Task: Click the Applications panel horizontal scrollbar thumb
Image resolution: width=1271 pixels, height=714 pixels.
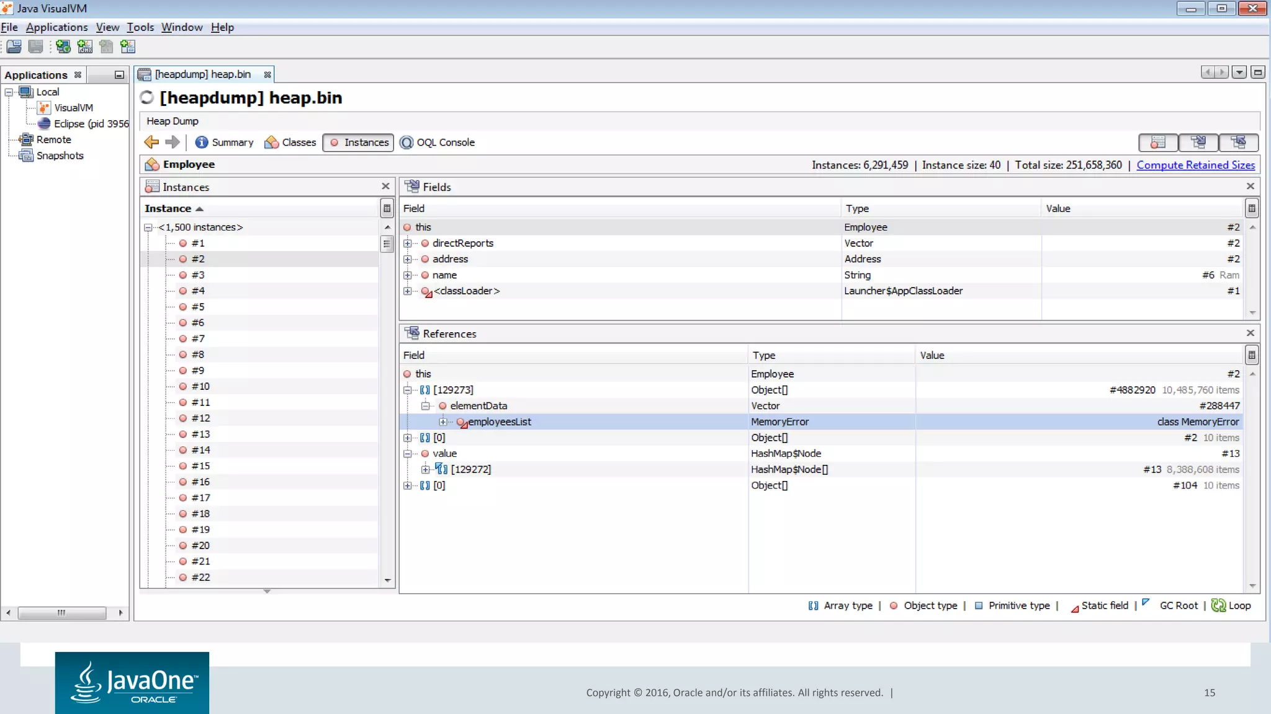Action: (x=61, y=613)
